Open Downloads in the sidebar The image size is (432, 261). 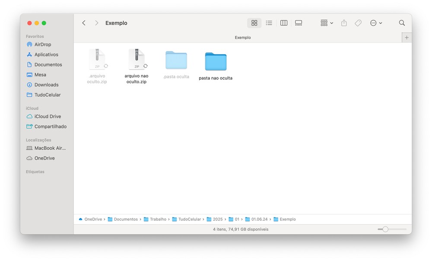coord(46,85)
